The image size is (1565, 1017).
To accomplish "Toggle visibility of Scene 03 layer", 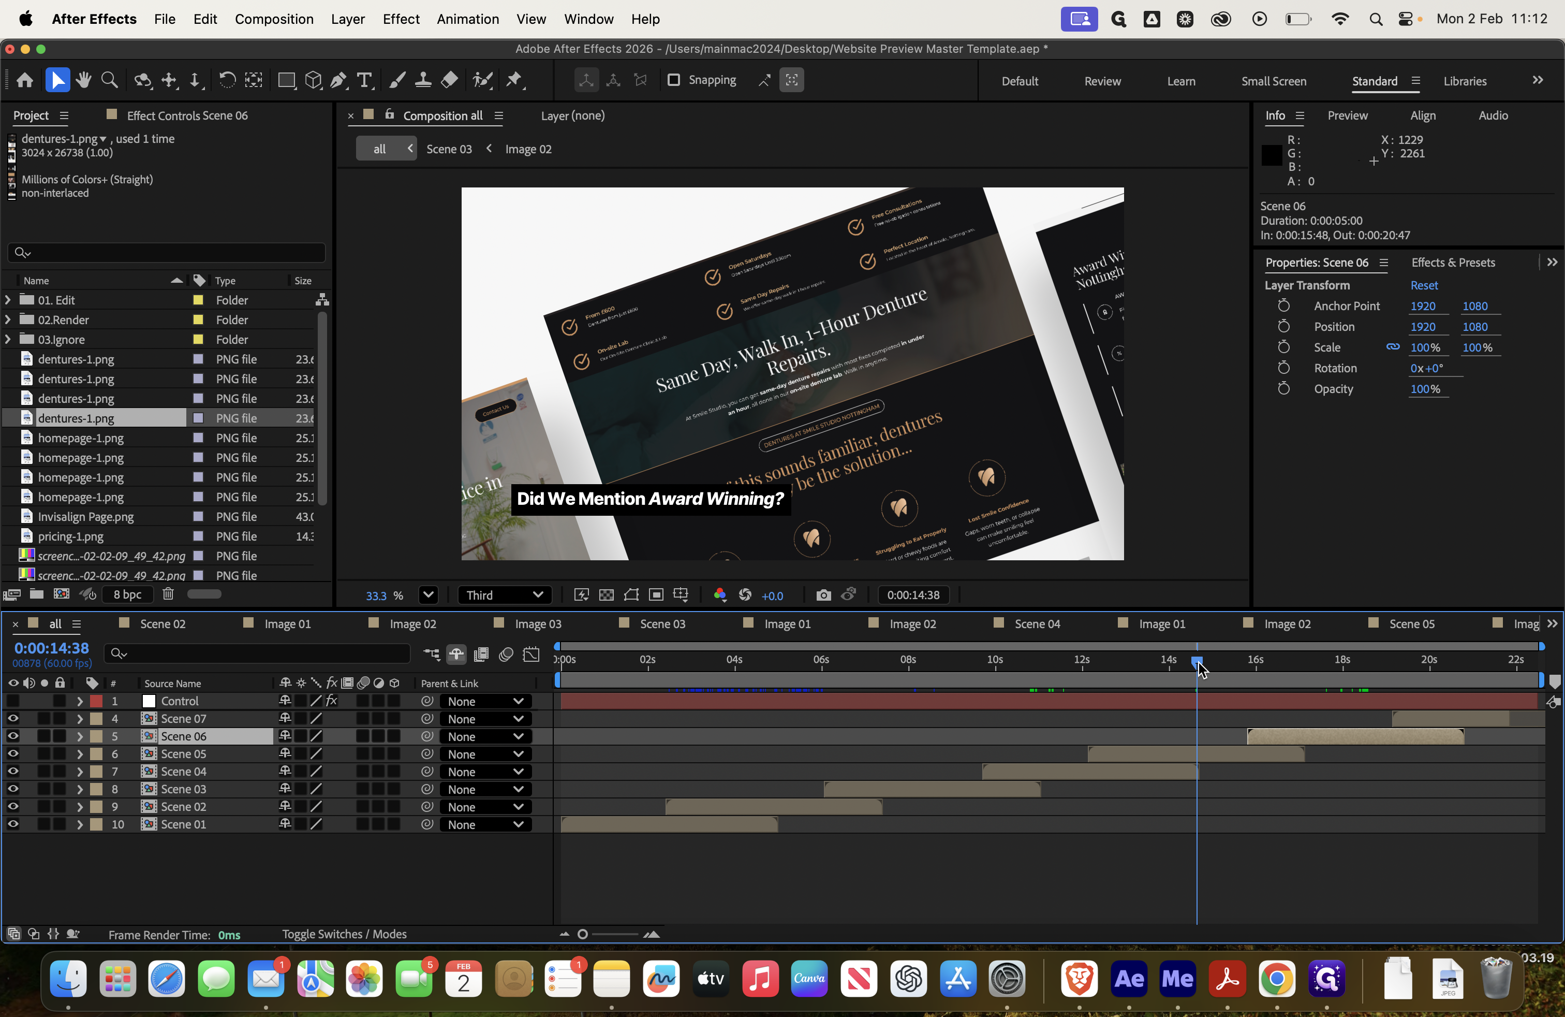I will click(x=13, y=789).
